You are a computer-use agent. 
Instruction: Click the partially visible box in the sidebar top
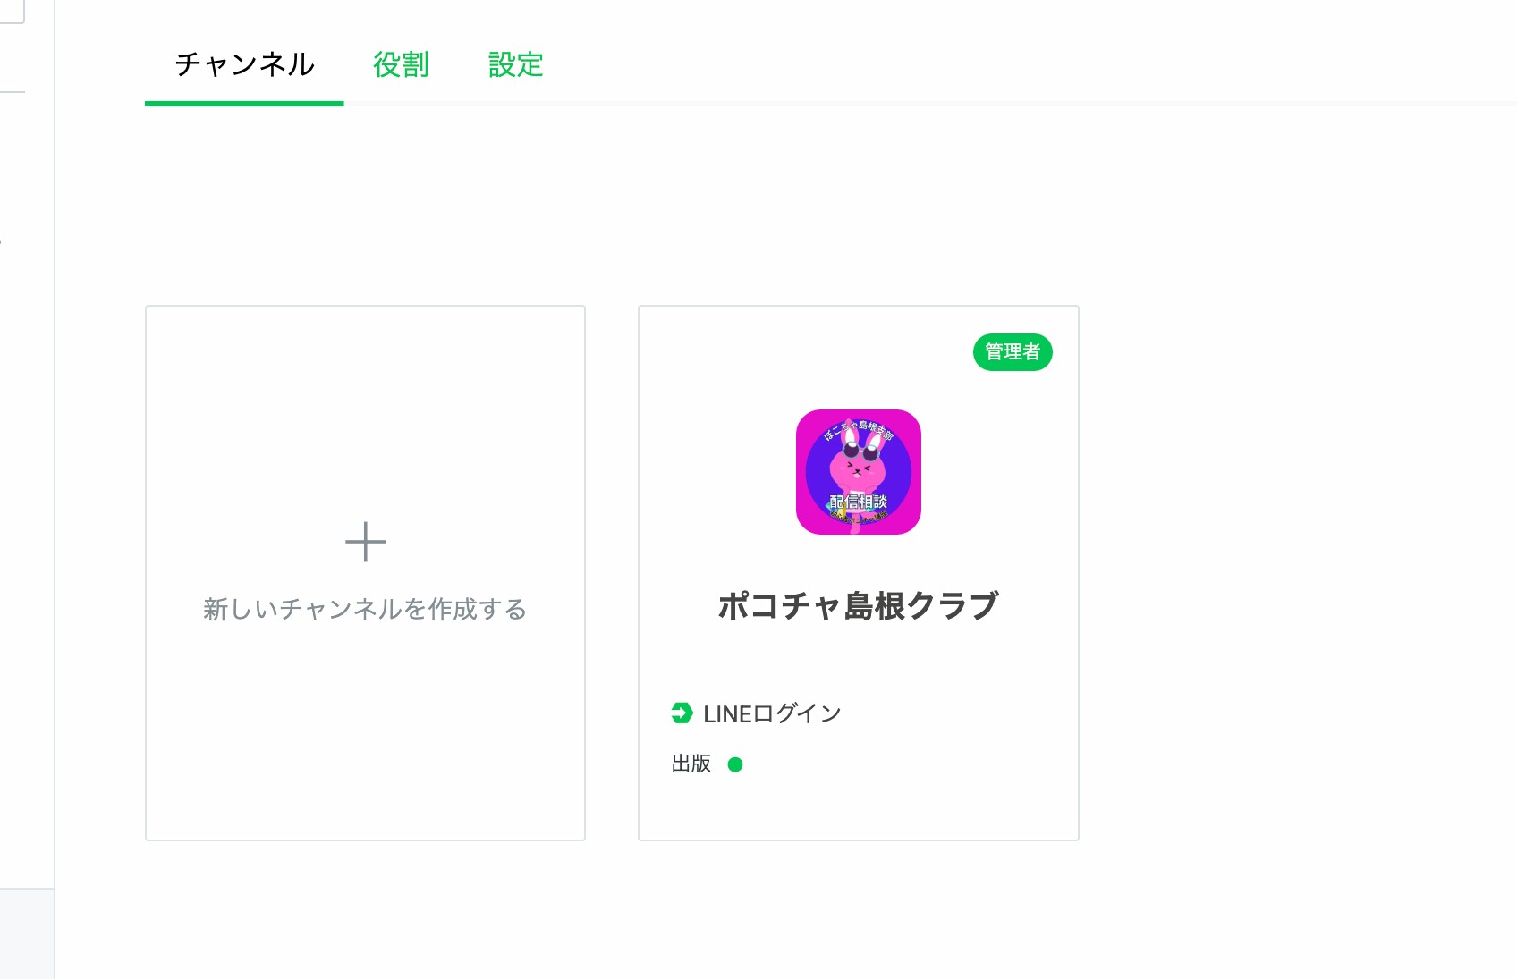pos(13,12)
